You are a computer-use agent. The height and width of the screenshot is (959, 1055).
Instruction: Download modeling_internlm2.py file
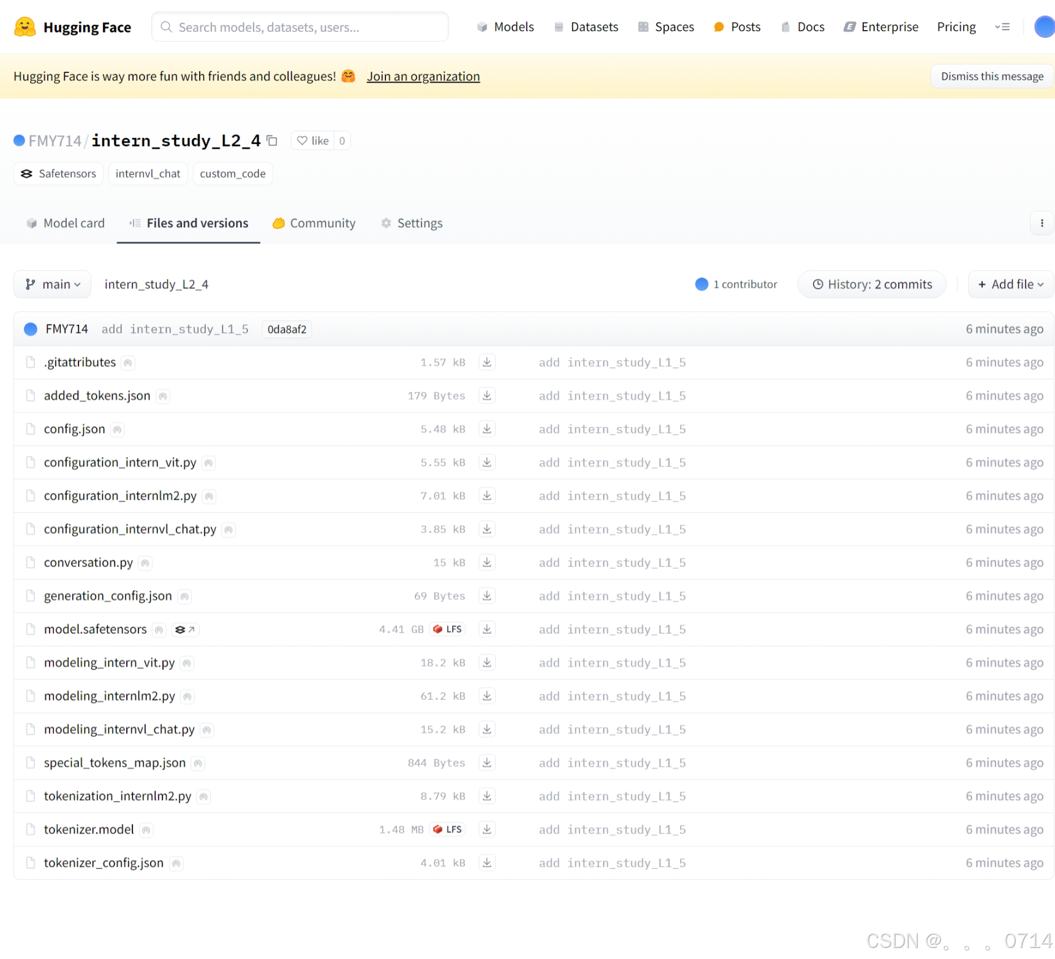(x=486, y=696)
